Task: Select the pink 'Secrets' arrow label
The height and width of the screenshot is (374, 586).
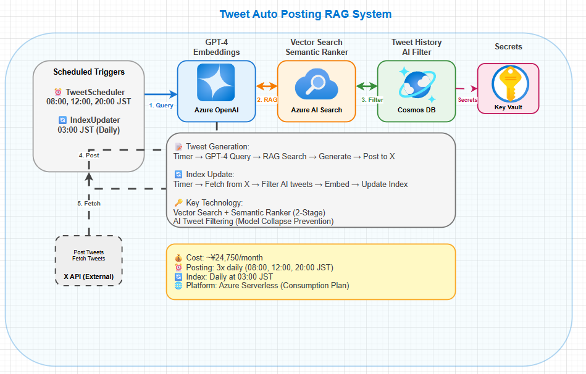Action: 467,100
